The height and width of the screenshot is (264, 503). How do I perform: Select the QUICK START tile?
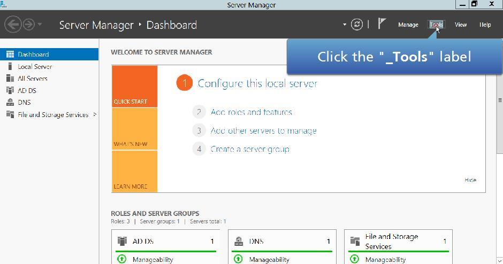(134, 87)
